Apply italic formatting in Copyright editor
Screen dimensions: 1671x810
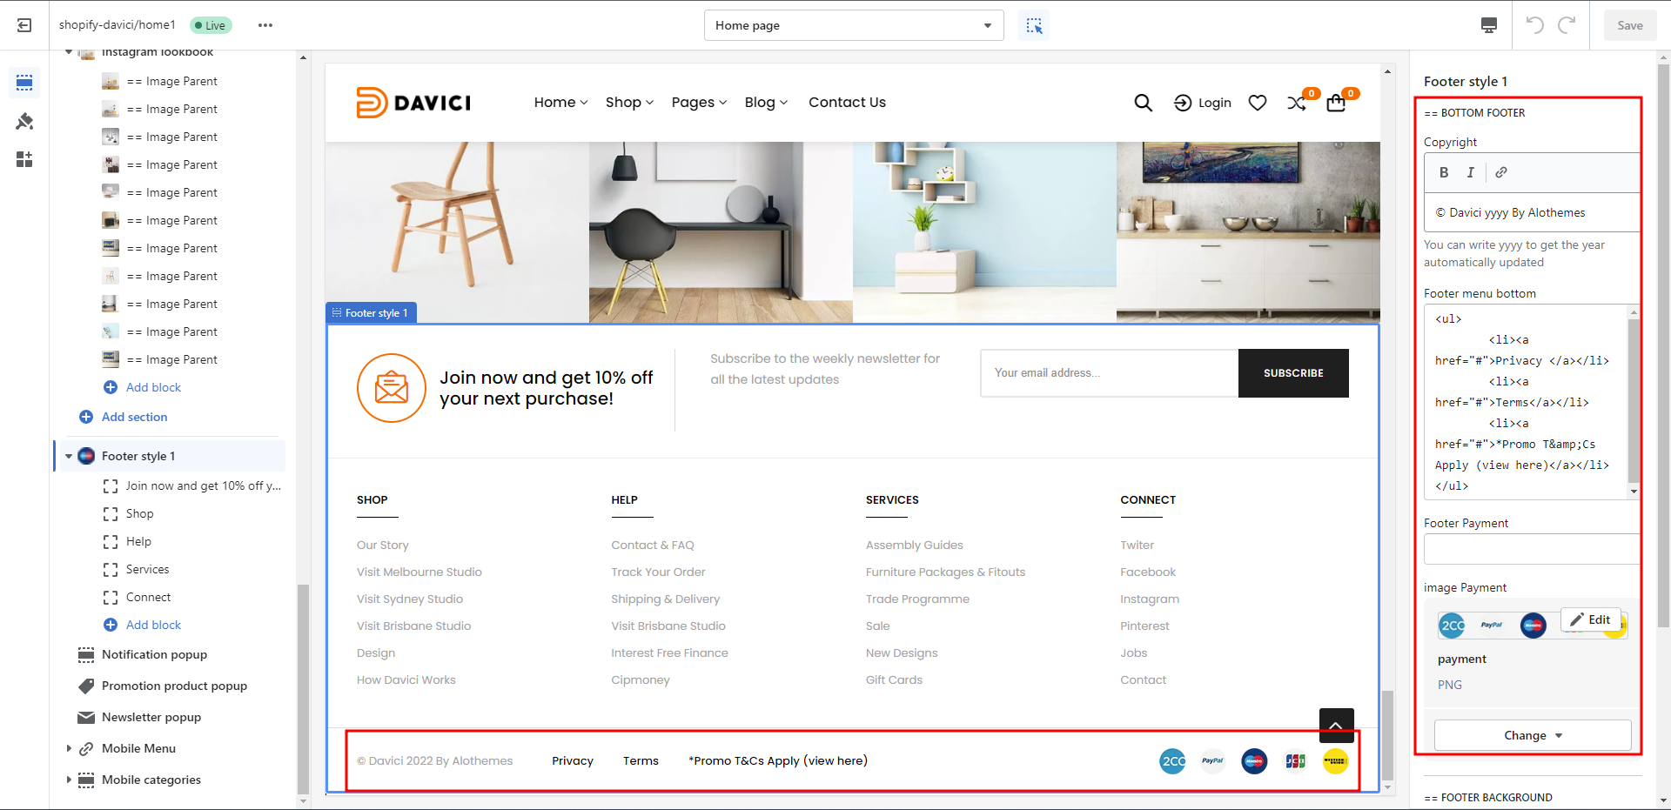pyautogui.click(x=1471, y=172)
